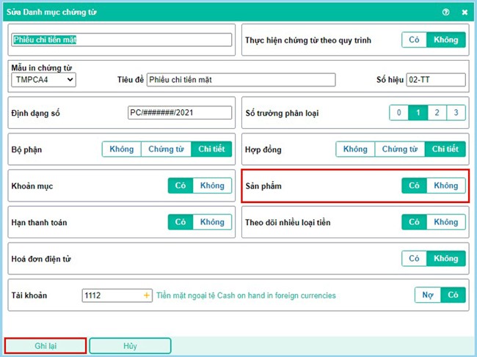Select Có for Thực hiện chứng từ theo quy trình
This screenshot has width=477, height=357.
click(414, 40)
